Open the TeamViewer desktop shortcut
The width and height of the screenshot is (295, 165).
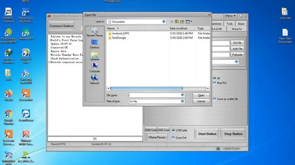point(26,116)
